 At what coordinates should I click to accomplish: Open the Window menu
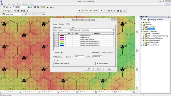[25, 4]
